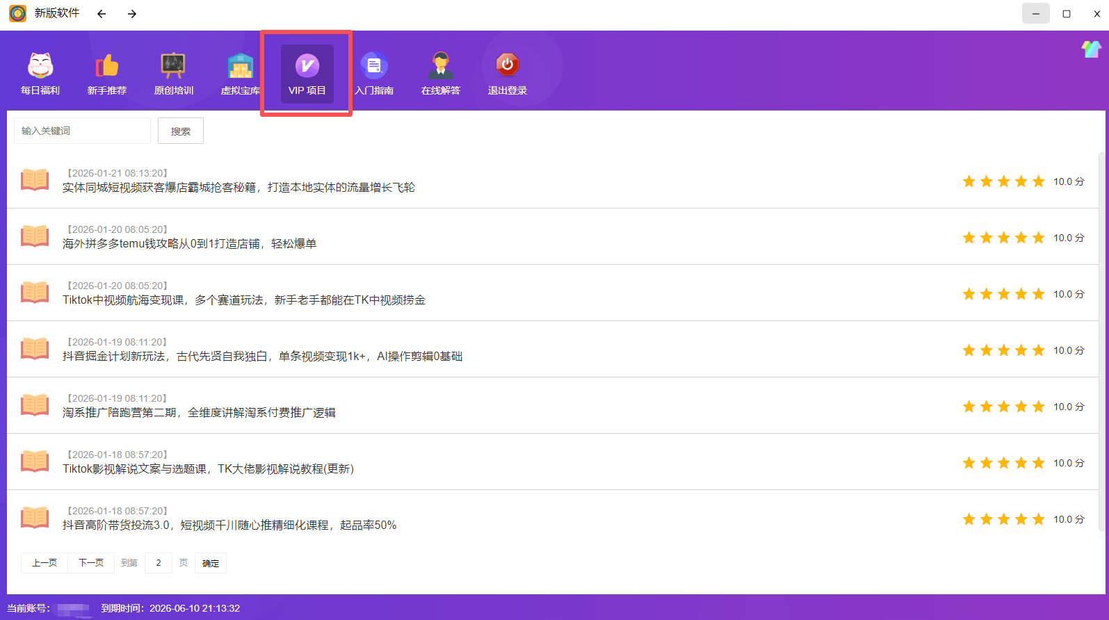Go to next page with 下一页

click(91, 563)
